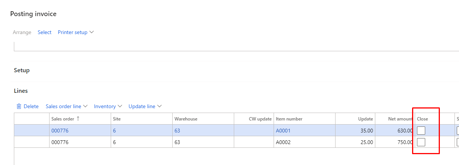This screenshot has width=459, height=165.
Task: Click the Update quantity cell showing 25.00
Action: (355, 142)
